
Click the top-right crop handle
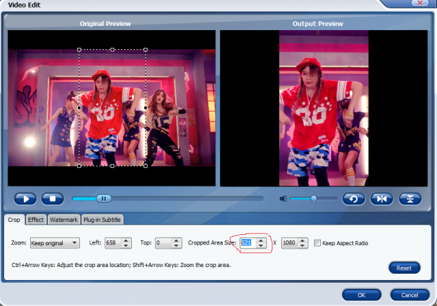point(145,50)
